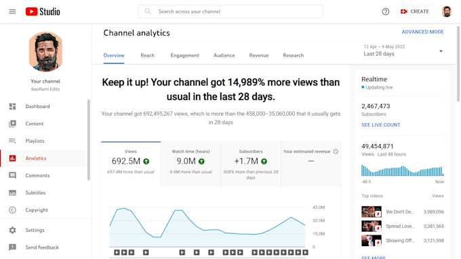
Task: Click the Send feedback icon
Action: click(12, 248)
